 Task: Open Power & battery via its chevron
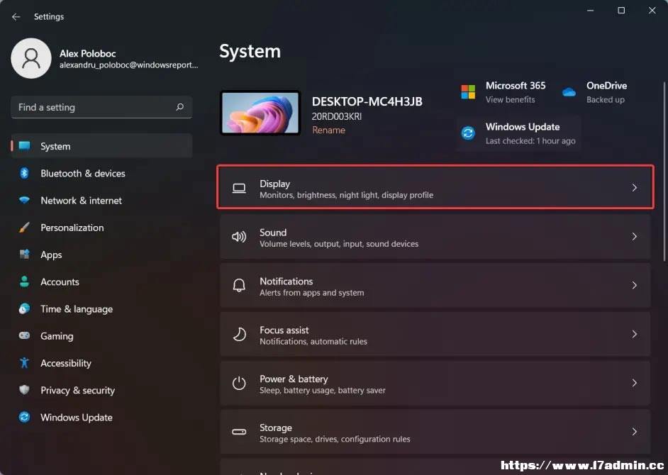pos(635,383)
